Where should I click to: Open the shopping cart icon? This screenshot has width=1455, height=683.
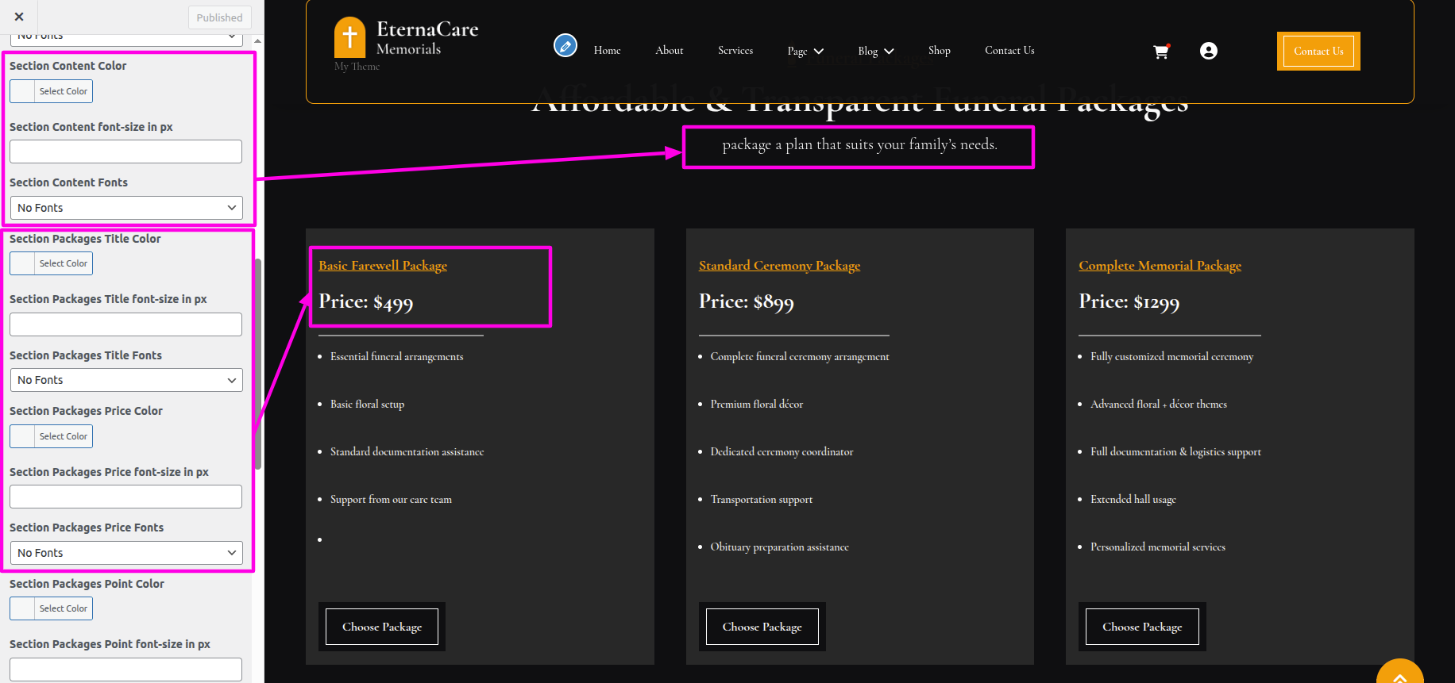(x=1161, y=52)
